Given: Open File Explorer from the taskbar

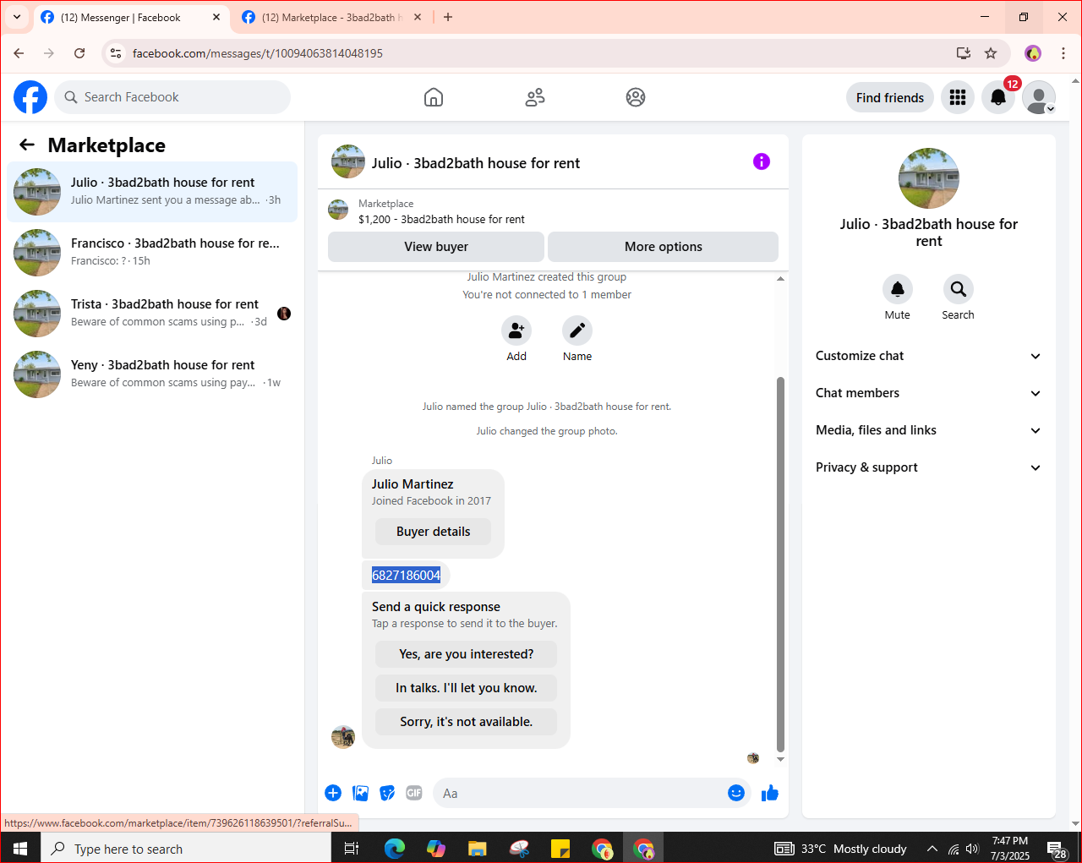Looking at the screenshot, I should click(x=478, y=849).
